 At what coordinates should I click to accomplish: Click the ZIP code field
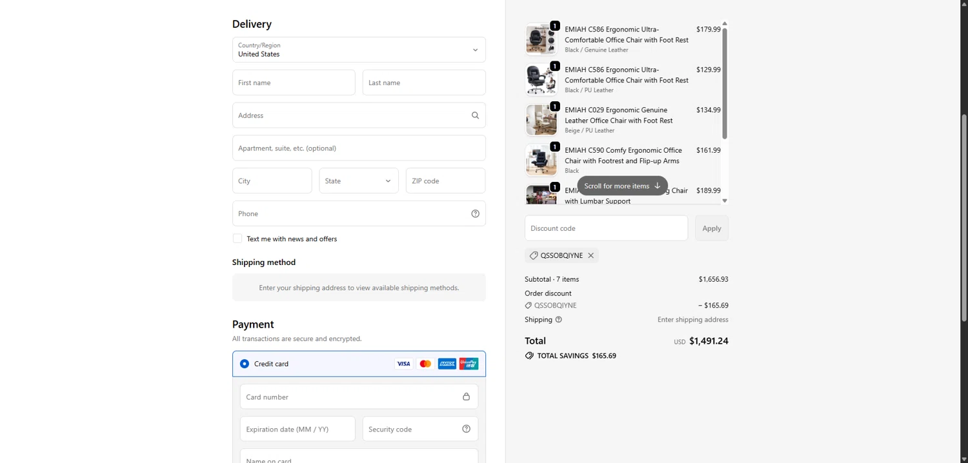coord(445,181)
